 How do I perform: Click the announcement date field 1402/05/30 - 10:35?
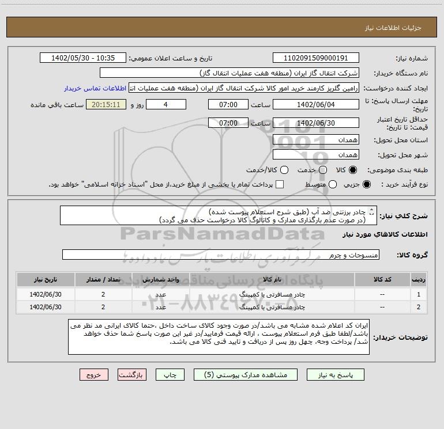pyautogui.click(x=83, y=58)
